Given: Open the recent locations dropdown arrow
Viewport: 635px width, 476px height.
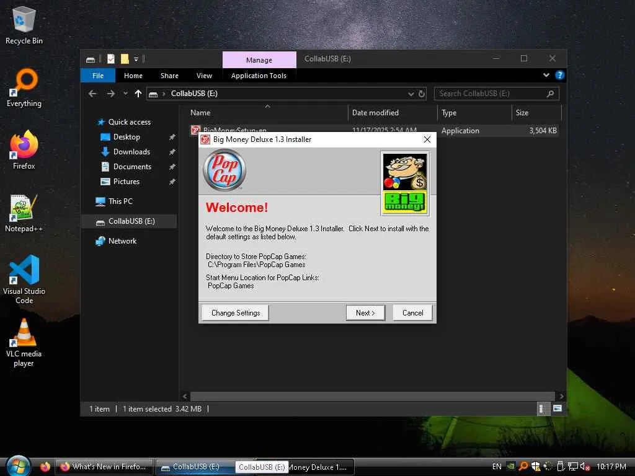Looking at the screenshot, I should click(x=125, y=94).
